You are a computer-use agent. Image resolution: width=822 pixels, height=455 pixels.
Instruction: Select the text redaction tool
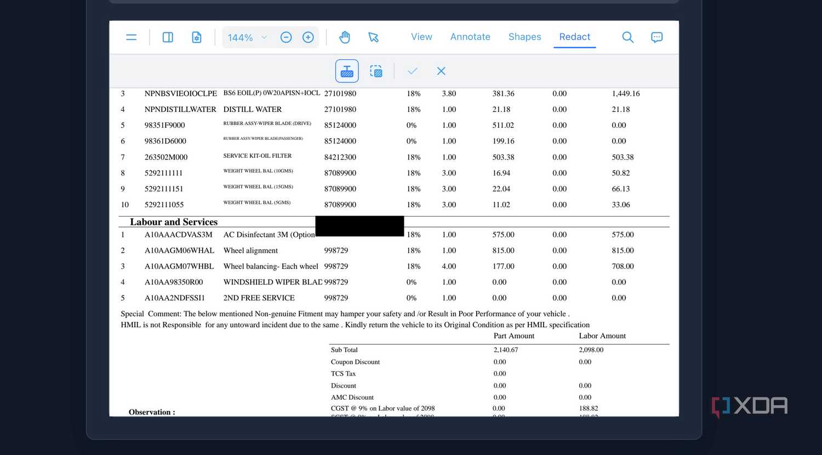[x=347, y=71]
